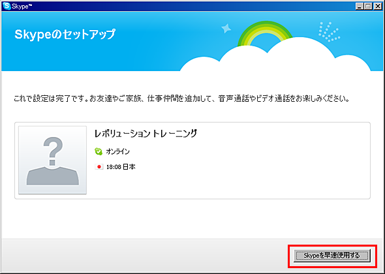Select the name 'レボリューショントレーニング'
This screenshot has height=274, width=385.
pyautogui.click(x=146, y=134)
